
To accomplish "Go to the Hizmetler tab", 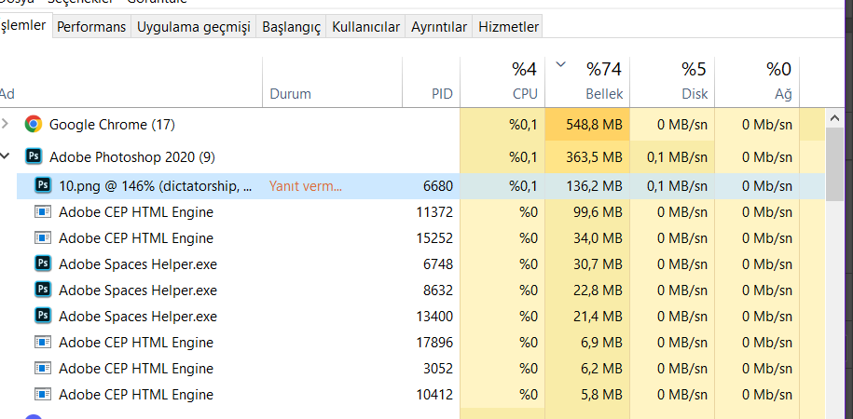I will click(x=508, y=27).
